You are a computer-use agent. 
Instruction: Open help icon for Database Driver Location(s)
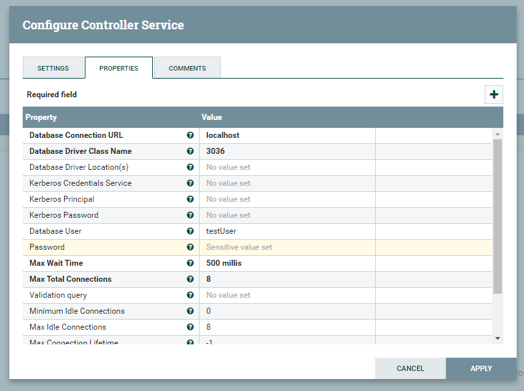click(x=190, y=167)
